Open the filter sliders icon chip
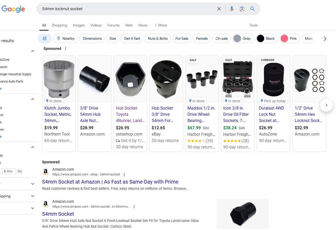Screen dimensions: 336x230 coord(45,38)
